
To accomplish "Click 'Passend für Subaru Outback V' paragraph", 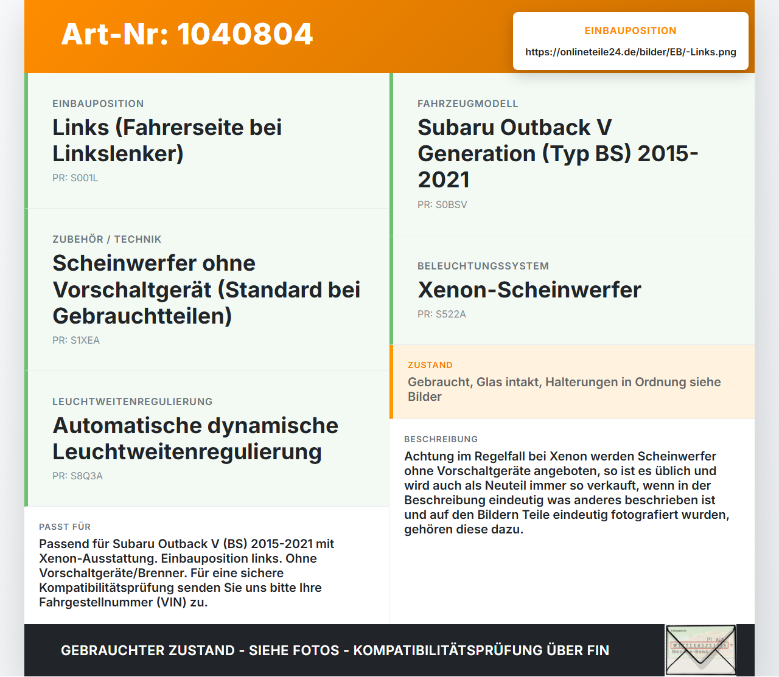I will [186, 573].
